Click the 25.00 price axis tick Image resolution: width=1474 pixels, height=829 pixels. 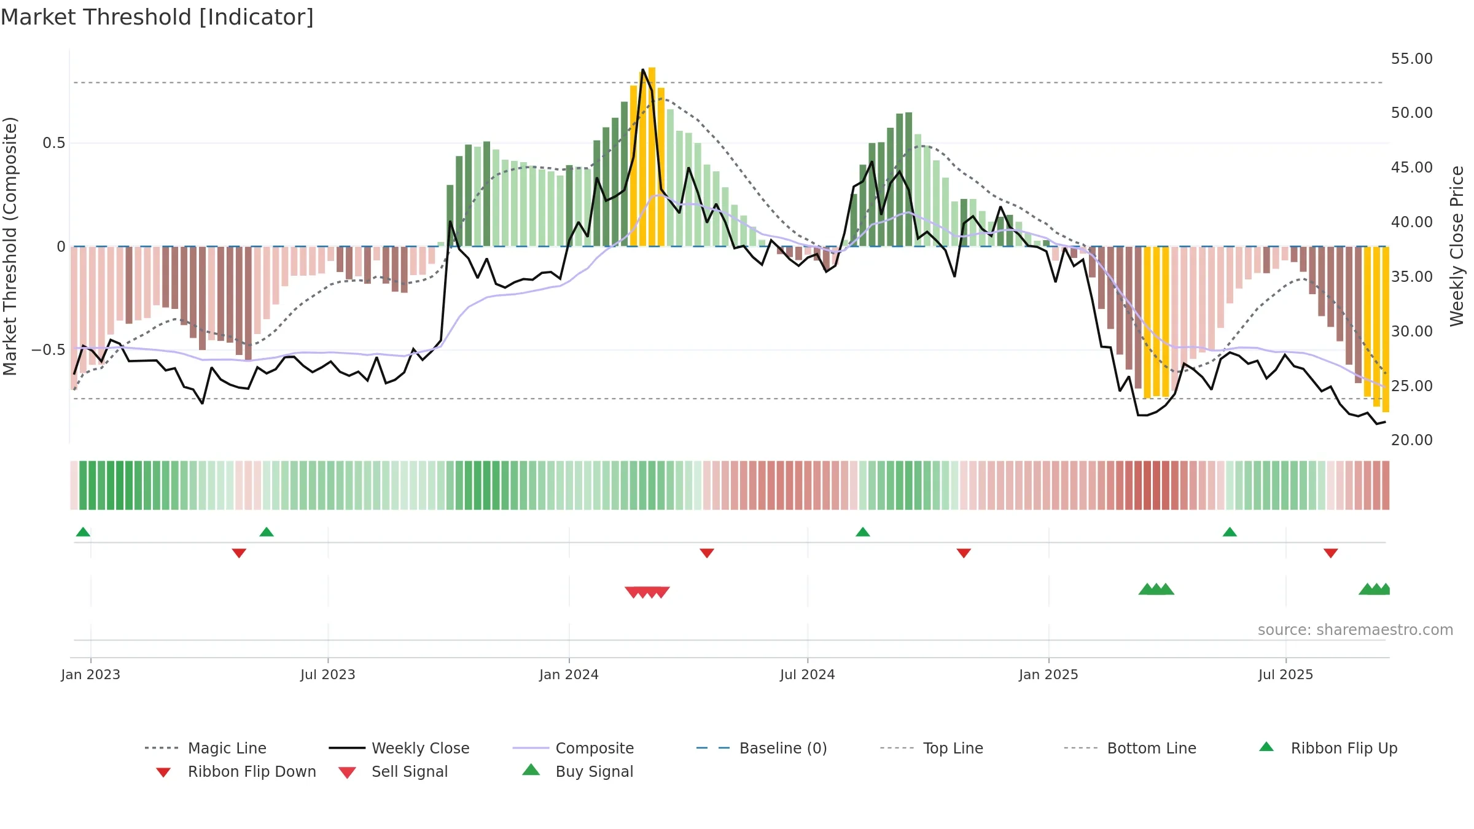1412,386
